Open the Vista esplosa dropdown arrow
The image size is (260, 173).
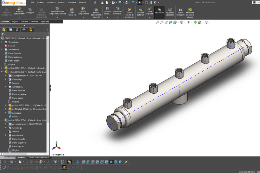tap(150, 17)
